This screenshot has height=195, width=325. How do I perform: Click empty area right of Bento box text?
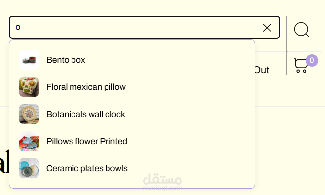pos(166,60)
